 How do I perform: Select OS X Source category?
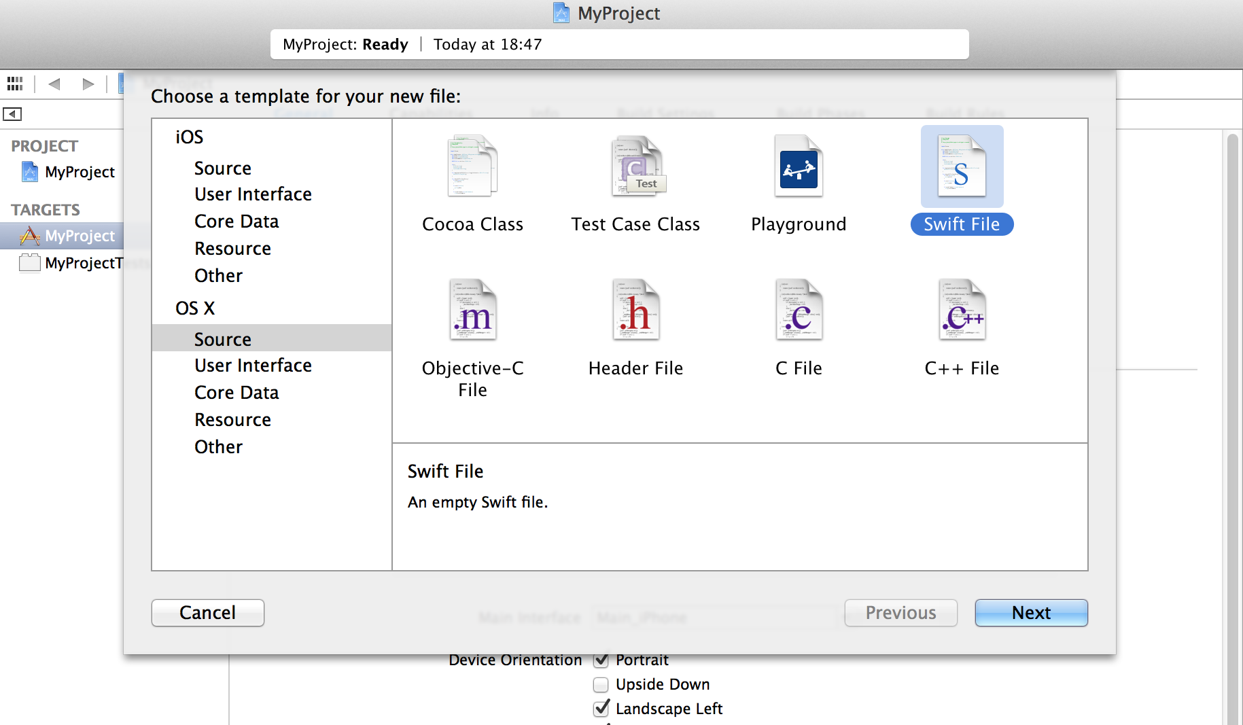272,338
